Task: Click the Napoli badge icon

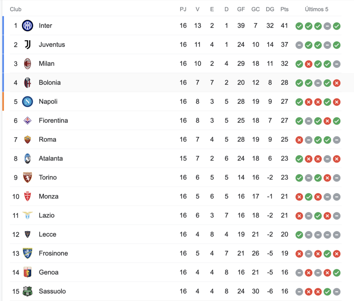Action: pyautogui.click(x=28, y=102)
